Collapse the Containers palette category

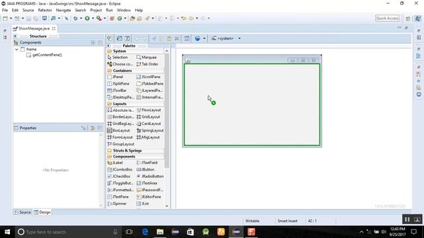point(135,71)
